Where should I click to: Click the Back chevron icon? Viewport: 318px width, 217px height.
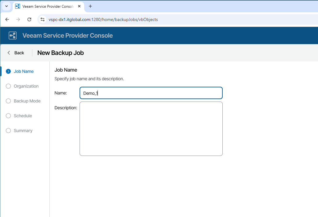coord(9,53)
